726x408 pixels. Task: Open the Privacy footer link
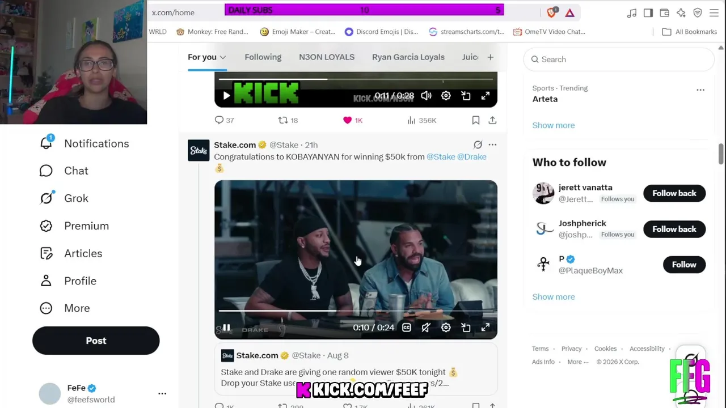[x=571, y=349]
